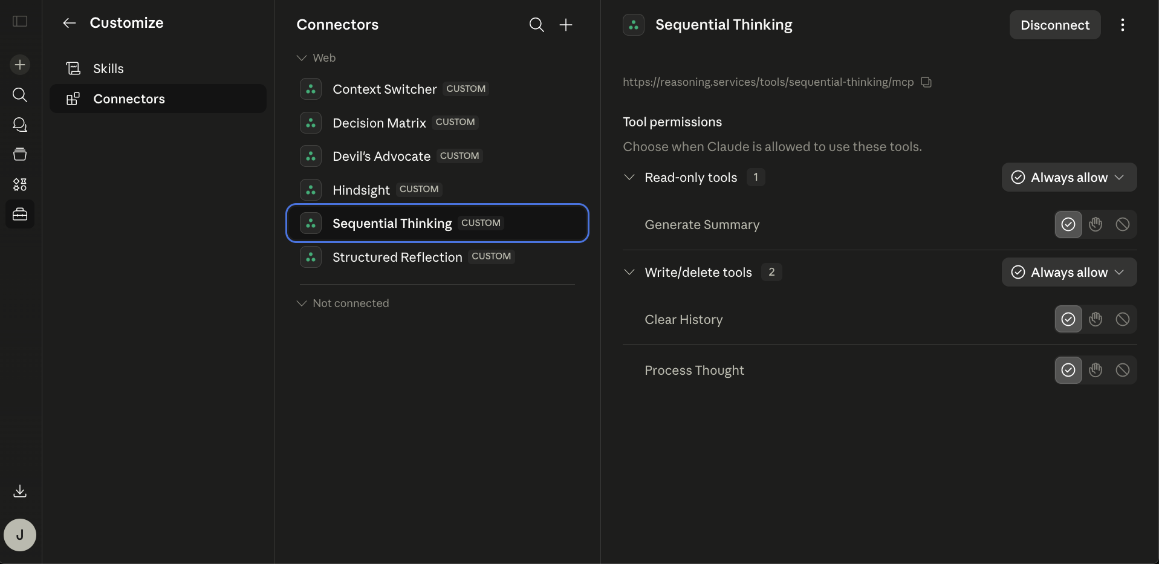Viewport: 1159px width, 564px height.
Task: Select the Context Switcher connector
Action: click(x=437, y=89)
